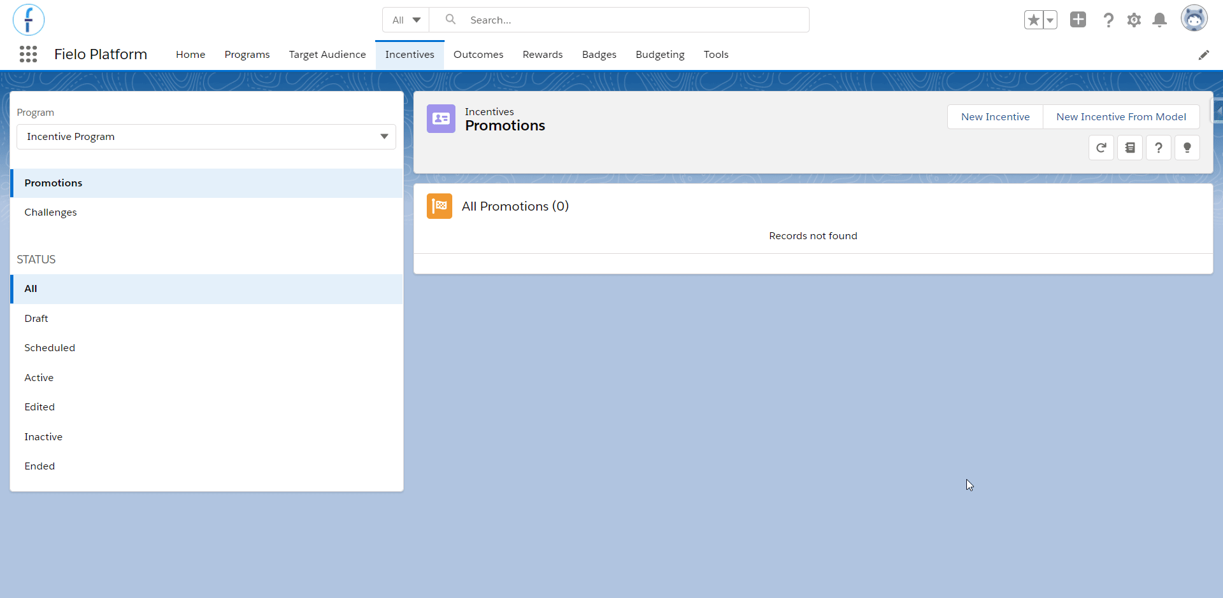Screen dimensions: 1223x598
Task: Filter status by All
Action: pyautogui.click(x=207, y=289)
